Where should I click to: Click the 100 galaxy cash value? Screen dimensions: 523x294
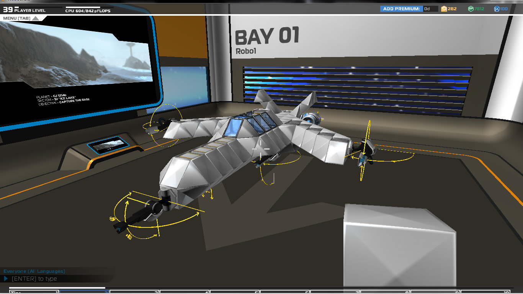(x=504, y=9)
